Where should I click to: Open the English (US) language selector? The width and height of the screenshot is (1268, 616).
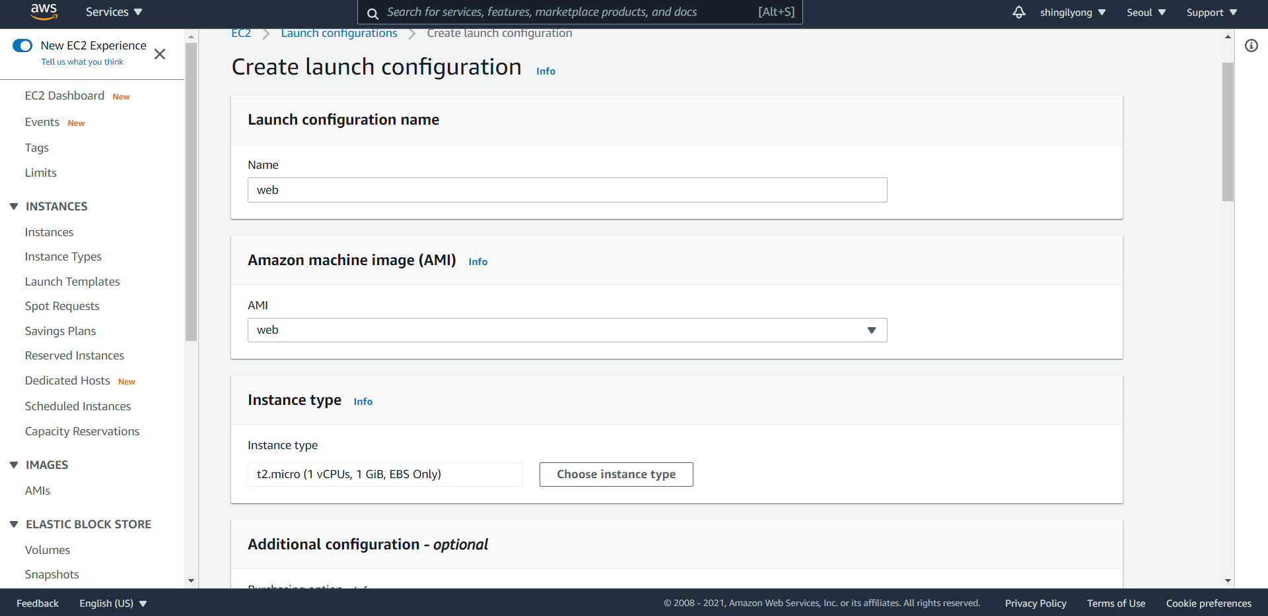coord(113,603)
